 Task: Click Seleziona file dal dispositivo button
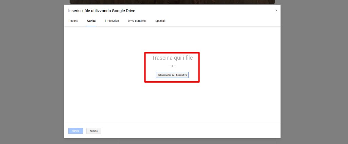(172, 75)
